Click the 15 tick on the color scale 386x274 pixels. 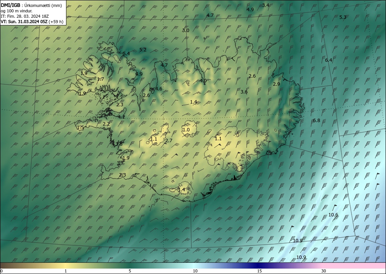pyautogui.click(x=259, y=271)
